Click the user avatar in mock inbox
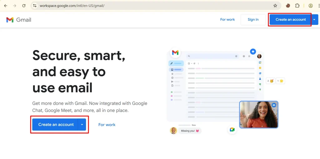 [259, 56]
